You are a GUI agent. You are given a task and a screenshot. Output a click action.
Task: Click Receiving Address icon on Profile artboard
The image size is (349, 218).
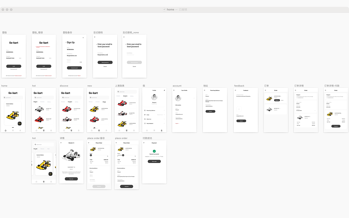pos(145,110)
